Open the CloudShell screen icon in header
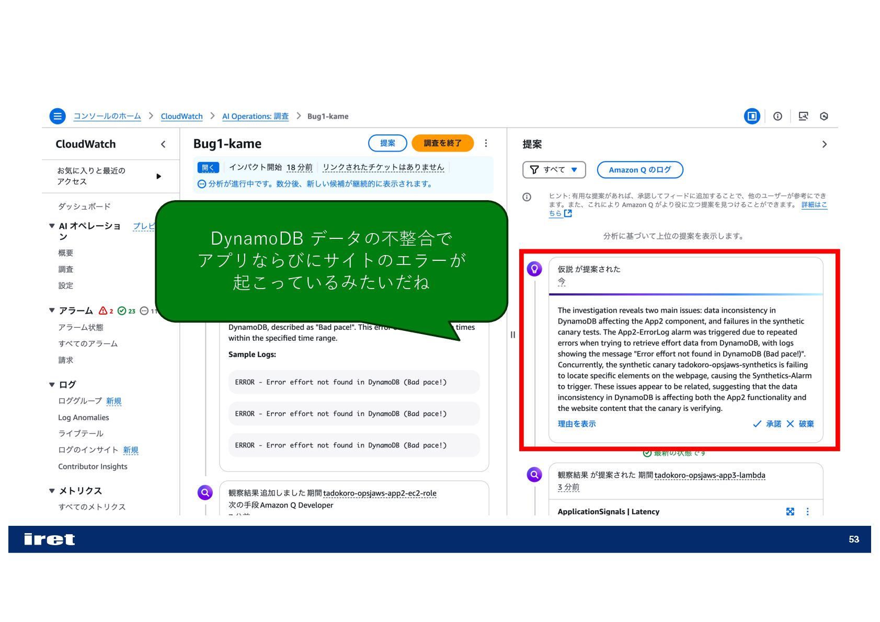The width and height of the screenshot is (880, 622). (x=803, y=116)
